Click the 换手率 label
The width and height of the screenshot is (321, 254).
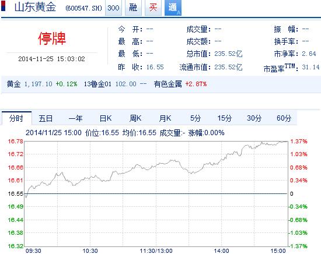click(286, 41)
